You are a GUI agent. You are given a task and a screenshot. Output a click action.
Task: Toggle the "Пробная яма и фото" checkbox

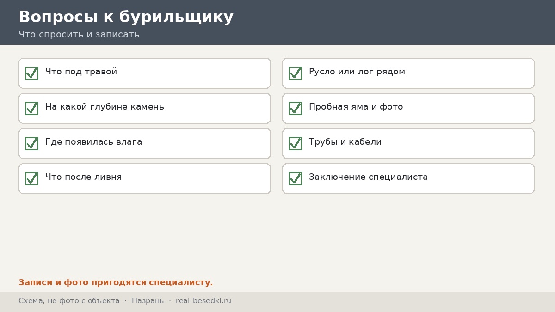coord(295,108)
